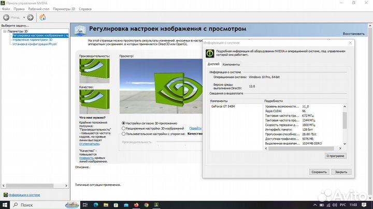Click the network tray icon
Viewport: 373px width, 209px height.
tap(328, 205)
